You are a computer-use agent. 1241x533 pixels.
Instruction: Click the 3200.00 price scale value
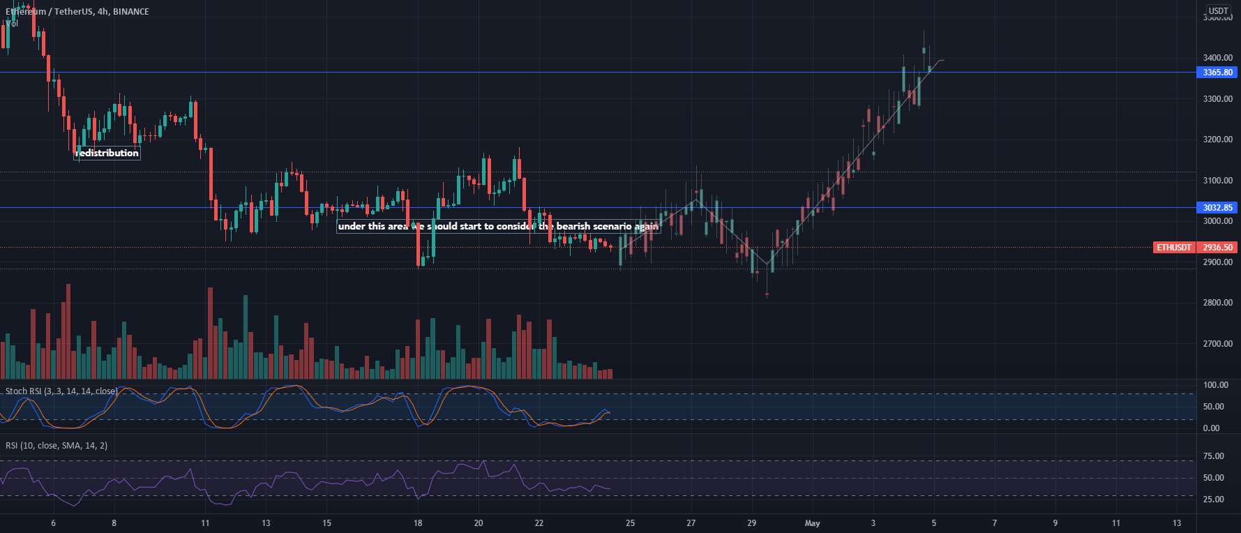[1217, 140]
